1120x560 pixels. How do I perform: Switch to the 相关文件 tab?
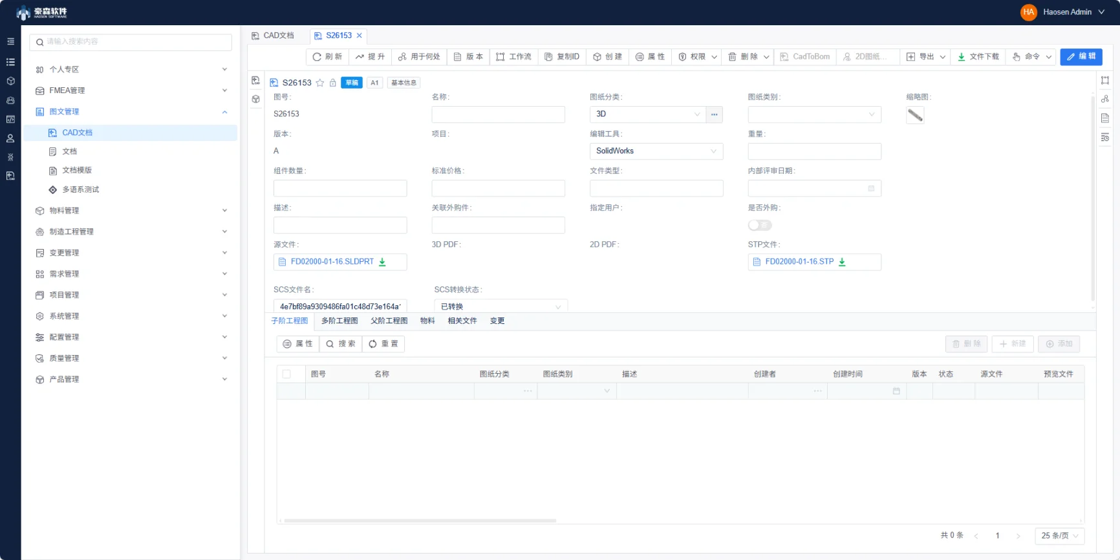click(x=462, y=321)
